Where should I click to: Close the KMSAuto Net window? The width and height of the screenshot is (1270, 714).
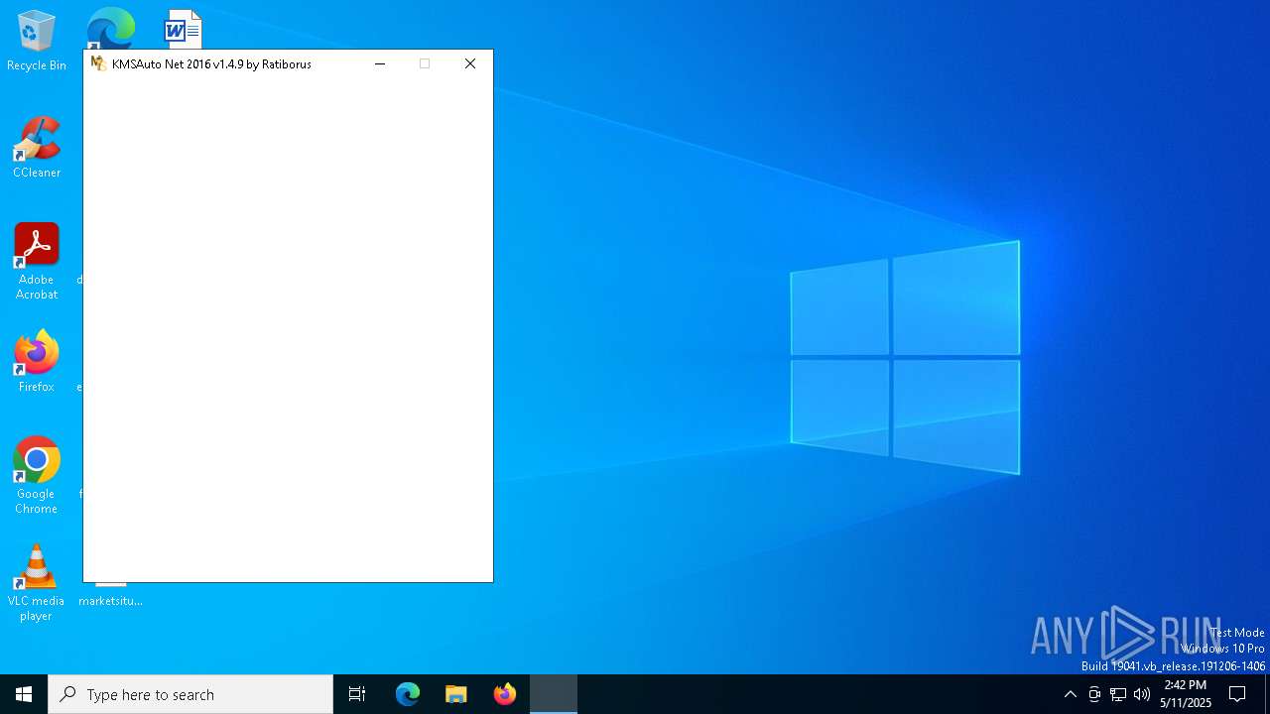point(470,63)
